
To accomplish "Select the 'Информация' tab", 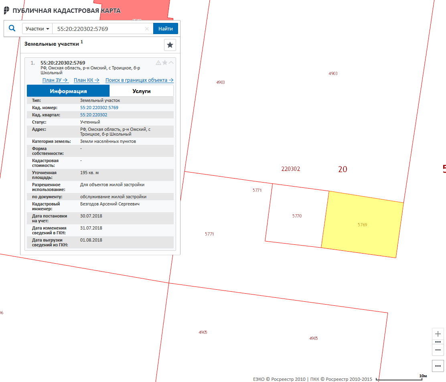I will [68, 91].
